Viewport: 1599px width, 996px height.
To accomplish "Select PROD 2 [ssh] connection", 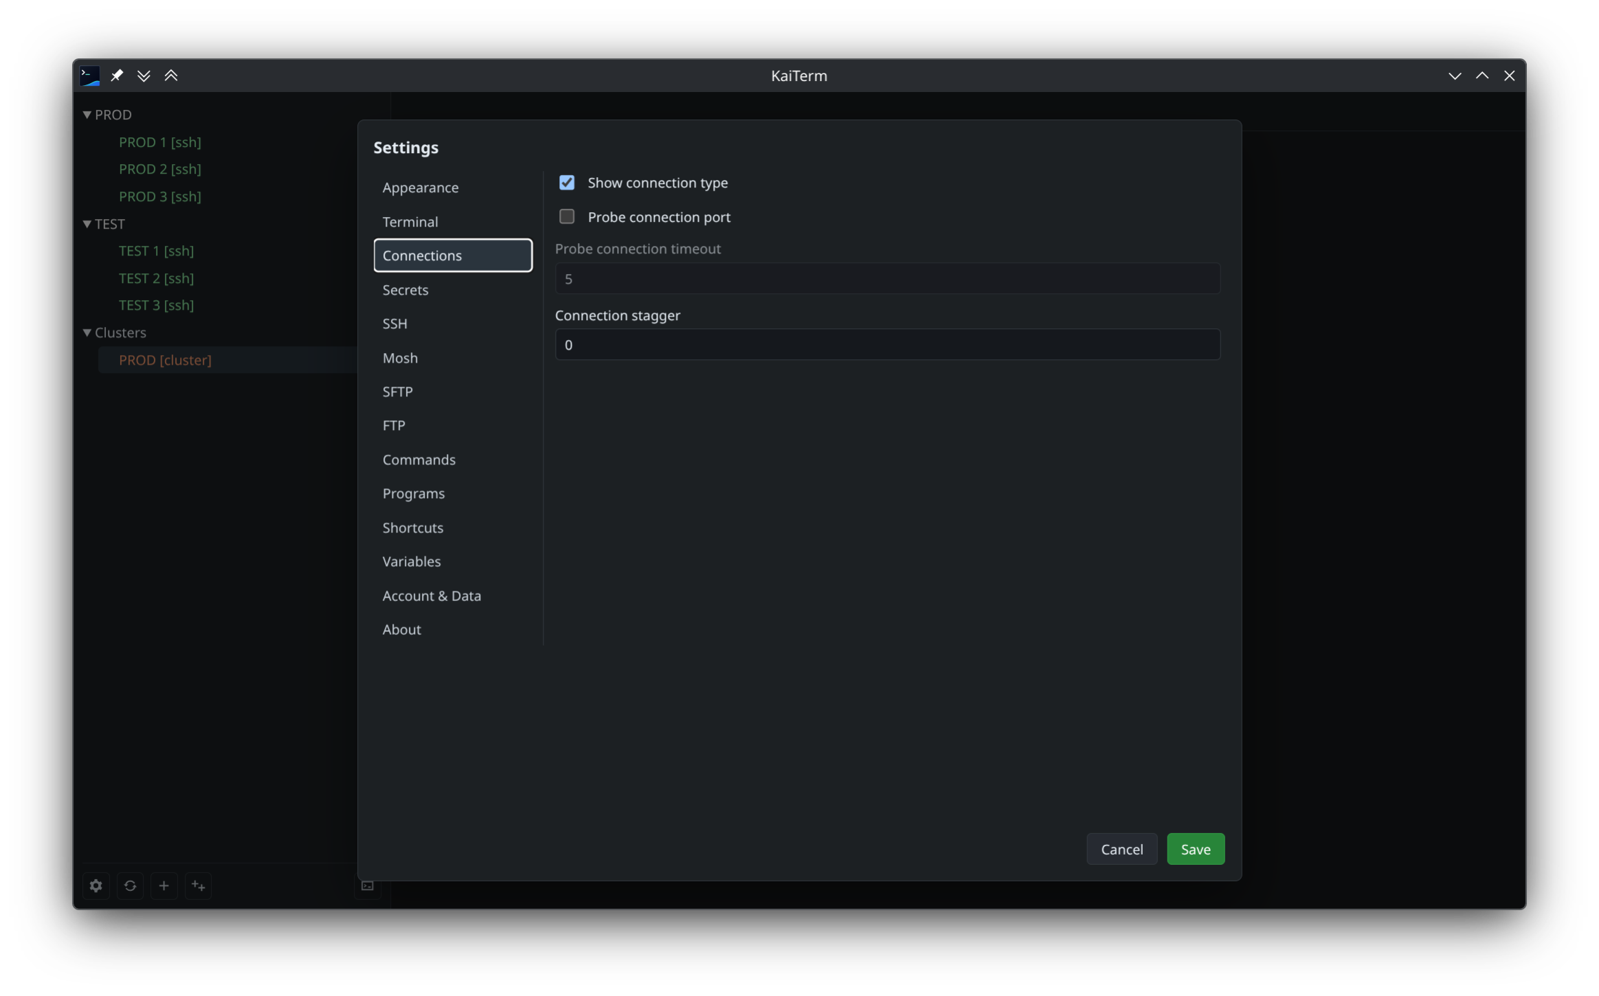I will click(160, 169).
